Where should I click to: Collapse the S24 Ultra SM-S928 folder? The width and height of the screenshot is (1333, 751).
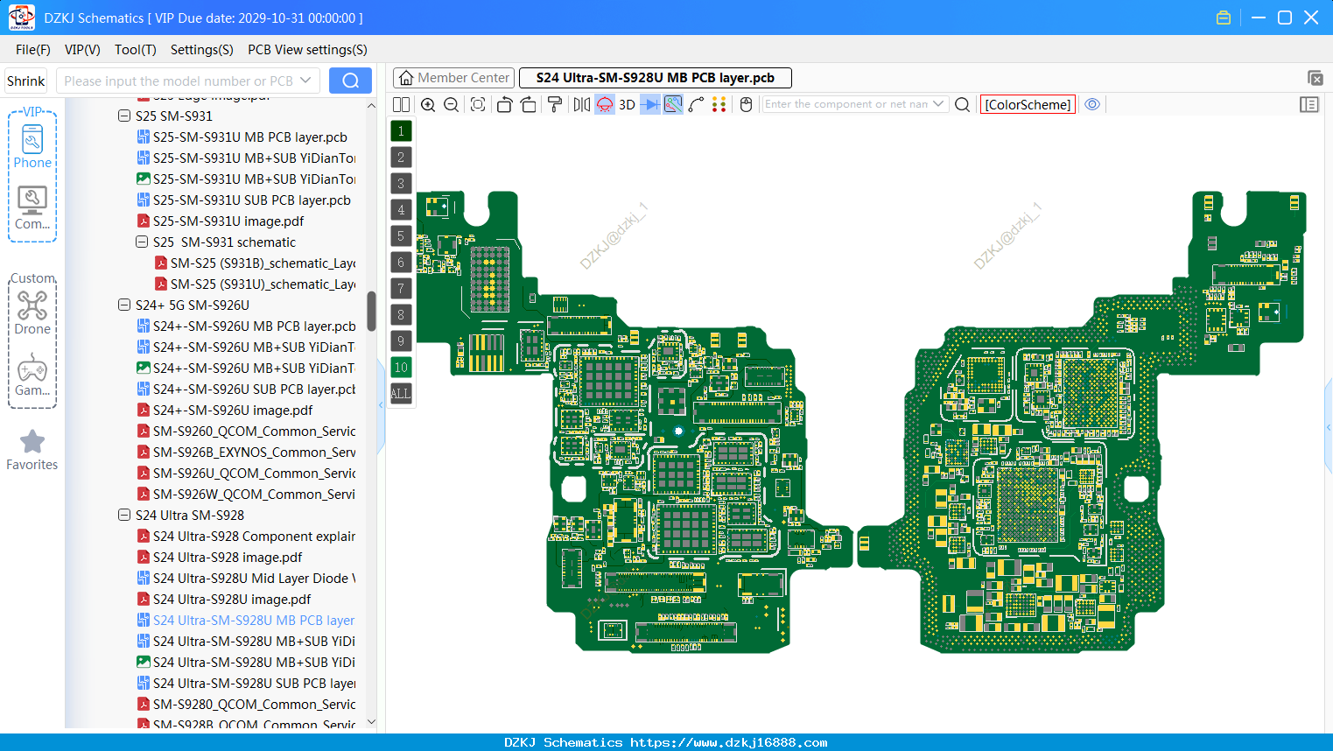(124, 515)
